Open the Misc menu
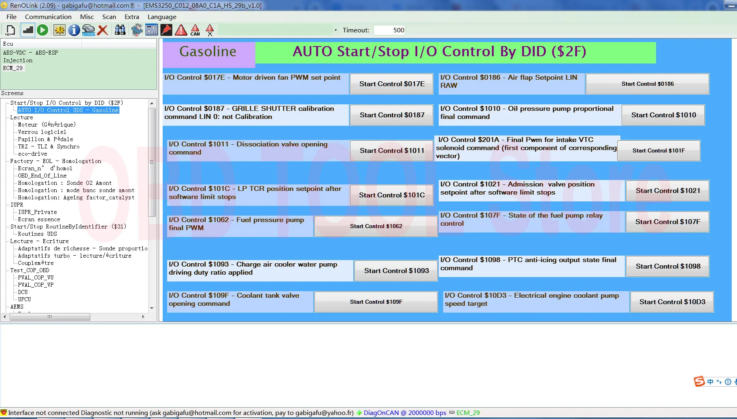Viewport: 737px width, 419px height. tap(87, 17)
